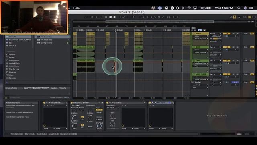Enable Wide in Frequency Shifter

[90, 126]
